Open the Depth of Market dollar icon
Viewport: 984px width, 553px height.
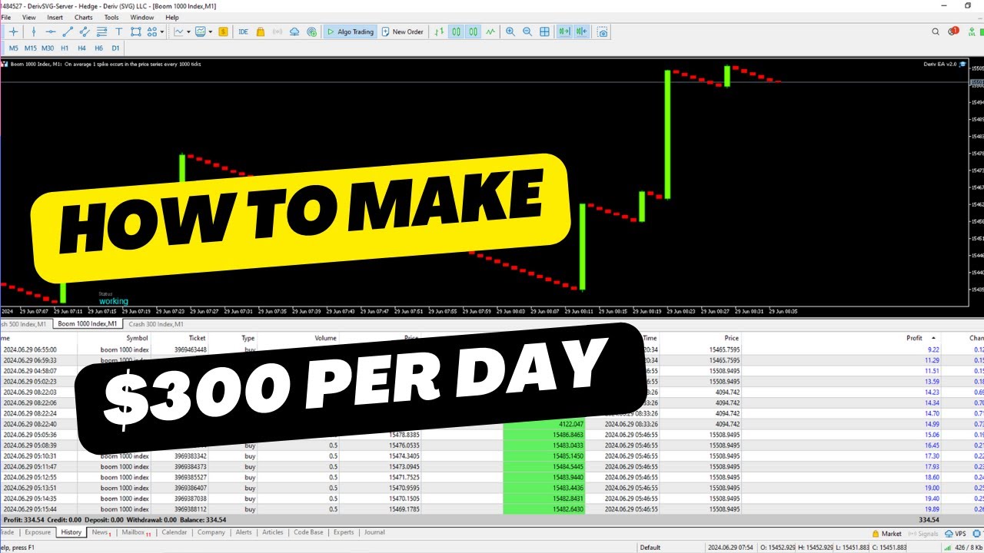223,32
